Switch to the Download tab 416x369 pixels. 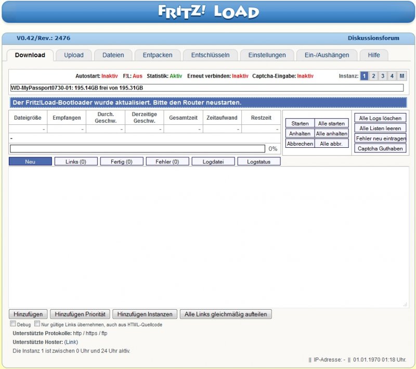30,55
